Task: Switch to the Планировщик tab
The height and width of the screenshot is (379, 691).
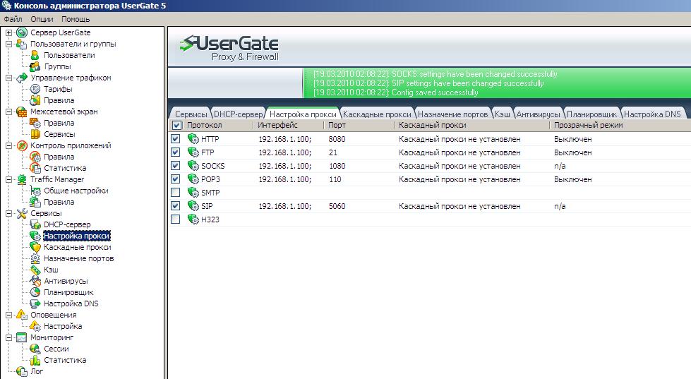Action: point(592,114)
